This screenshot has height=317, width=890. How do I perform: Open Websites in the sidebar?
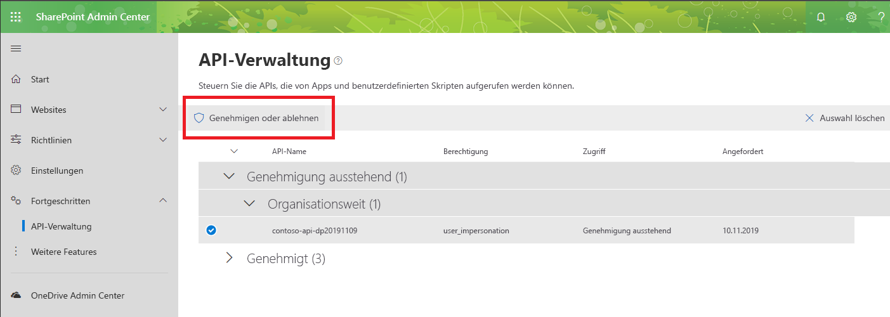coord(49,110)
